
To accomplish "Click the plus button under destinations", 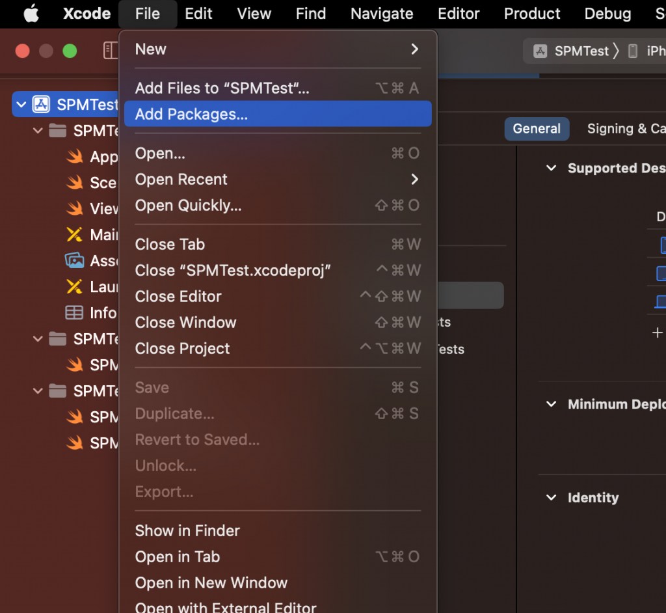I will [657, 333].
